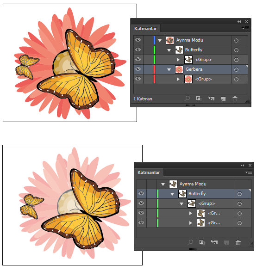
Task: Select the Katmanlar tab in upper panel
Action: pyautogui.click(x=145, y=29)
